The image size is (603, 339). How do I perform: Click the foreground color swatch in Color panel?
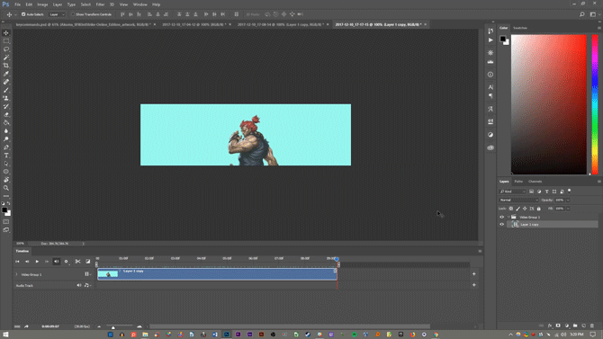(x=502, y=39)
